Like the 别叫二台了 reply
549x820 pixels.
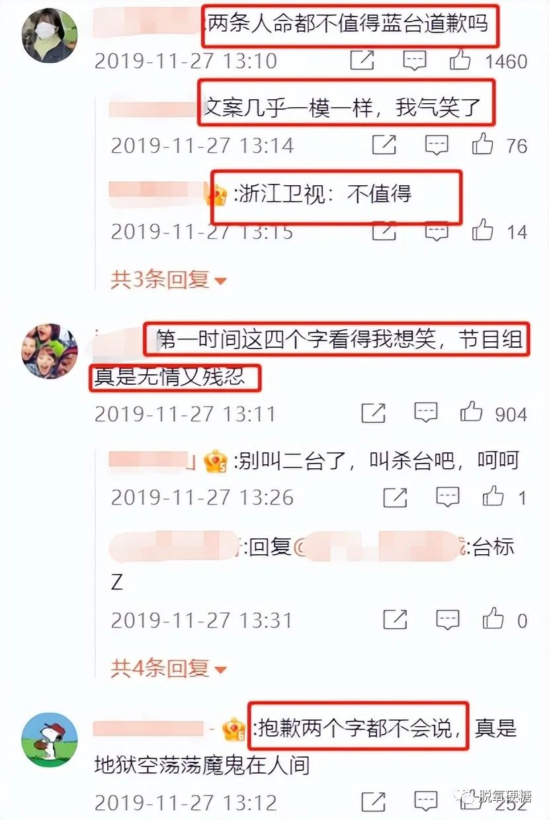pyautogui.click(x=493, y=496)
